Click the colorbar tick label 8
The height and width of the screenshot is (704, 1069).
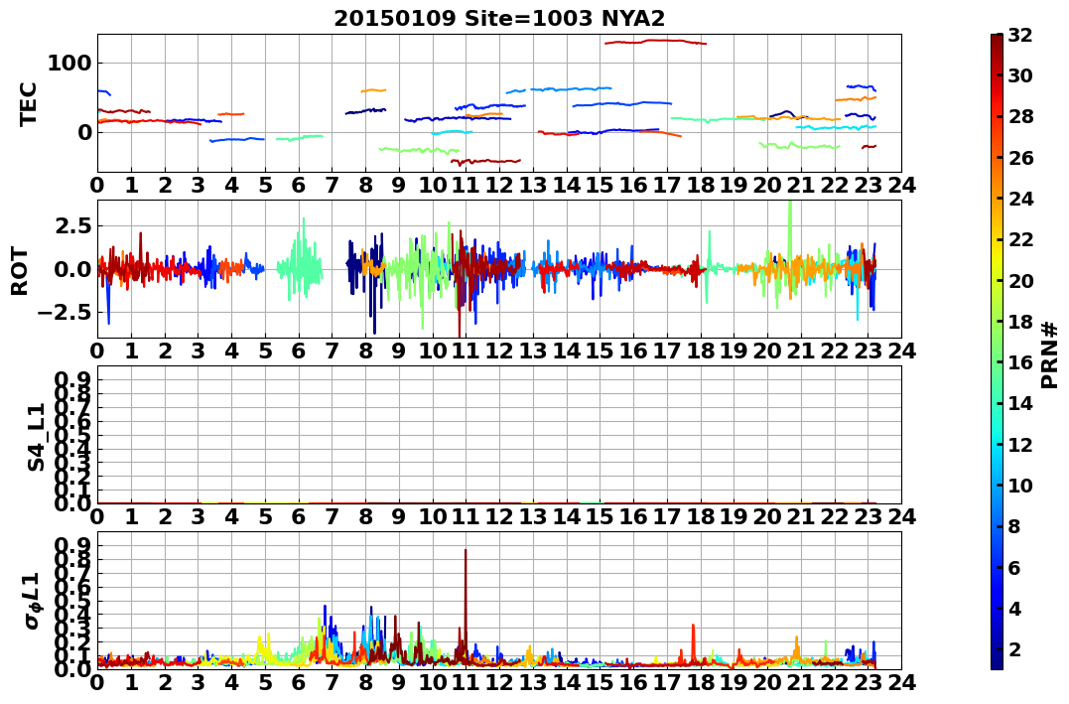tap(1014, 526)
